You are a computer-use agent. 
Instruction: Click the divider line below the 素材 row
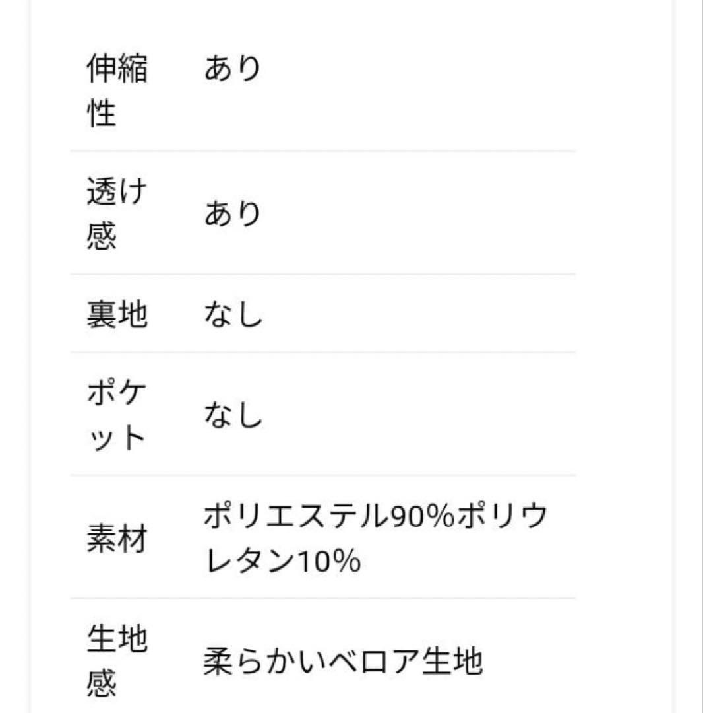point(323,599)
